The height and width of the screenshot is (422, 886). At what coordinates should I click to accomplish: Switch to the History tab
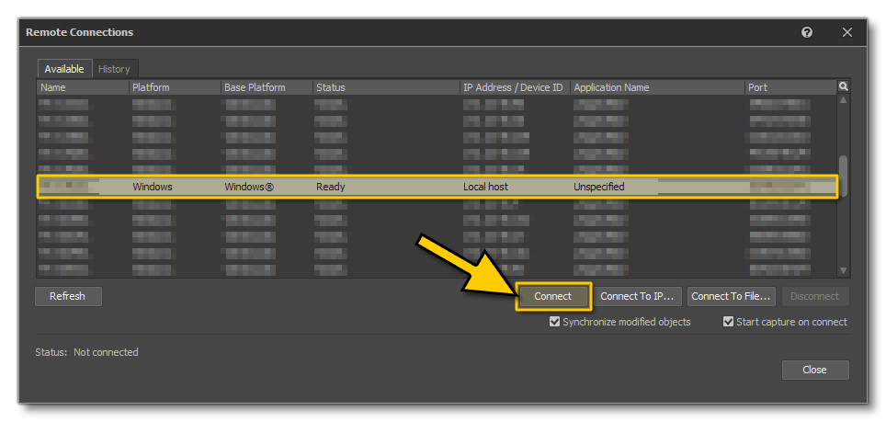coord(114,69)
